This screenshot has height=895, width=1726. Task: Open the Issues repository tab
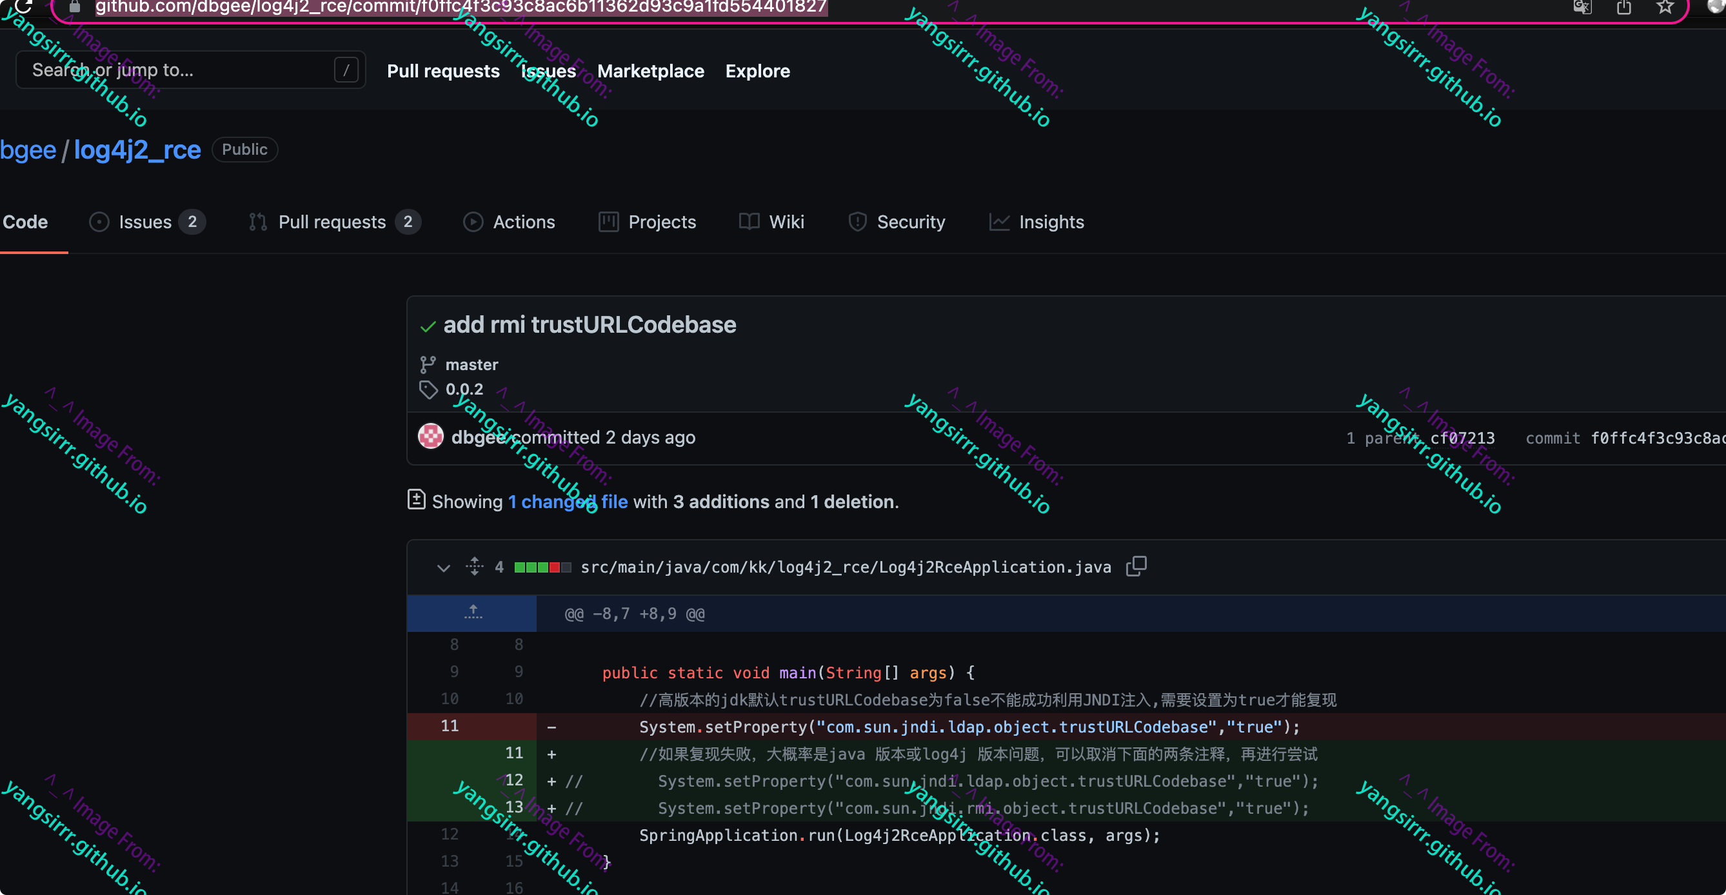click(x=144, y=222)
